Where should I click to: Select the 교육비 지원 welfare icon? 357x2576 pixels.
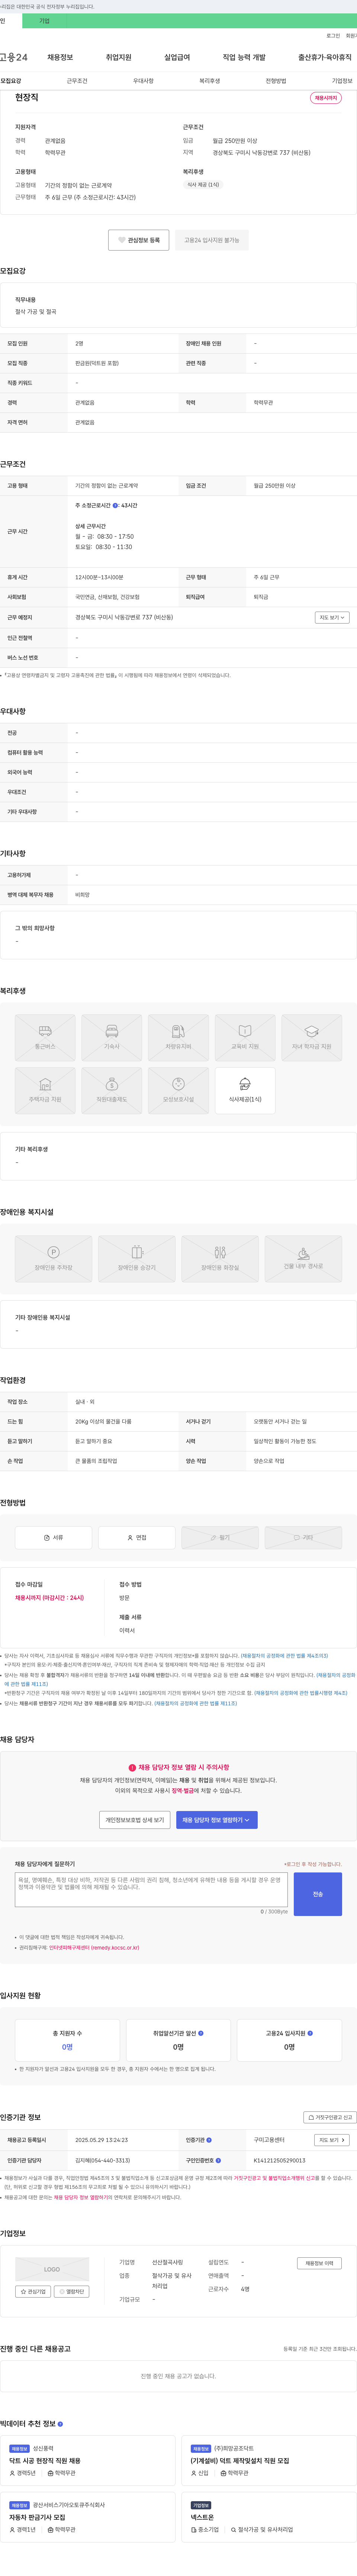click(245, 1037)
